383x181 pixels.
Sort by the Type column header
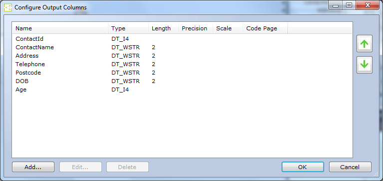point(128,28)
